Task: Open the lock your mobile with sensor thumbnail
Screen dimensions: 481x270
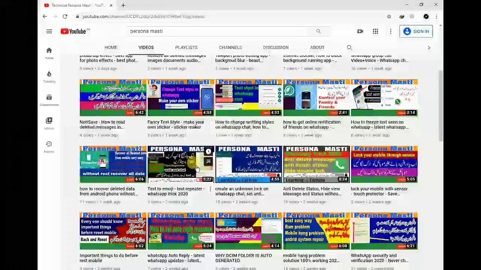Action: (384, 164)
